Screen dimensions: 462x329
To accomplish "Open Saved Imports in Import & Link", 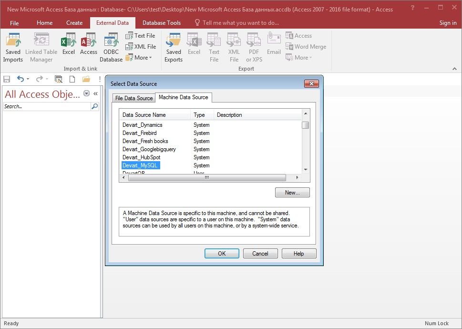I will pos(13,47).
